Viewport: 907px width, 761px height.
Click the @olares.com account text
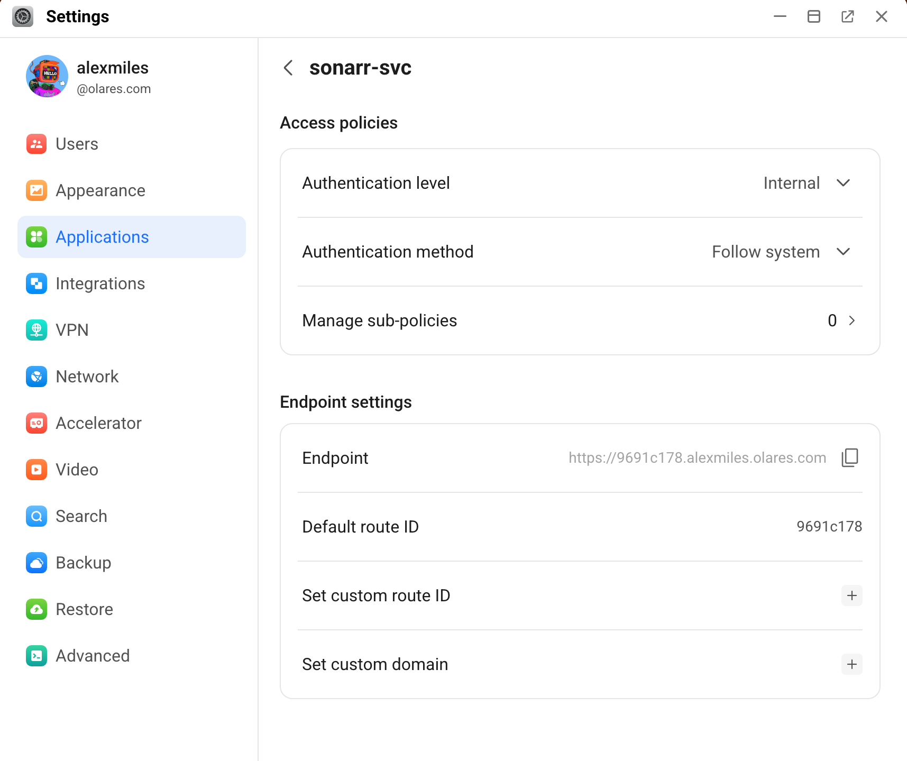pos(114,89)
